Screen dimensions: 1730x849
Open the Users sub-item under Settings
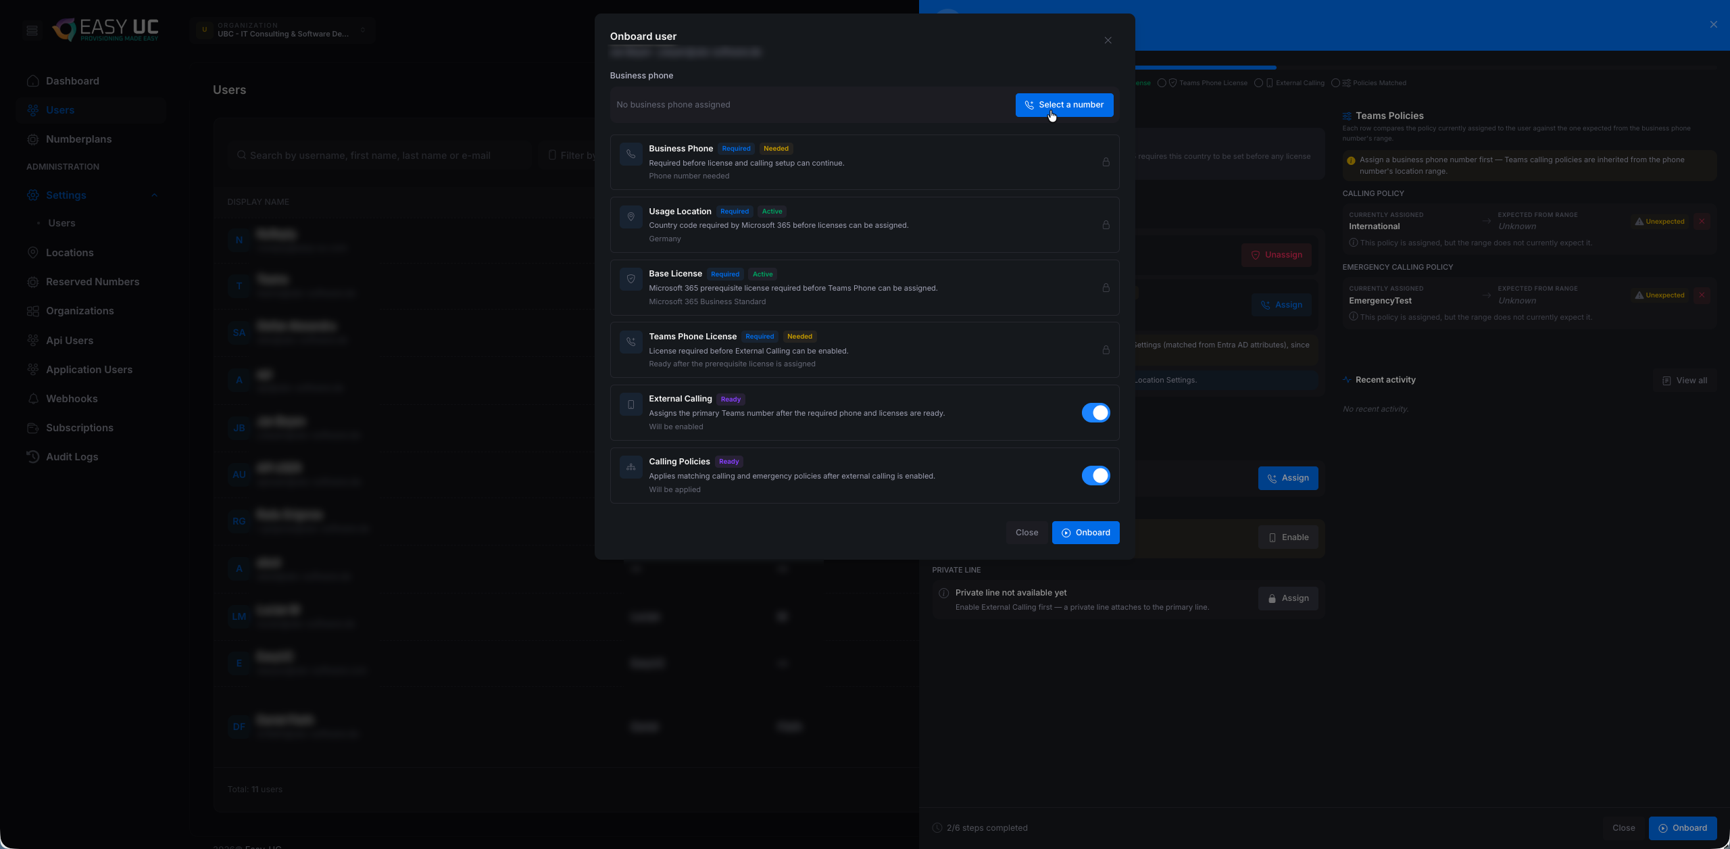tap(61, 223)
